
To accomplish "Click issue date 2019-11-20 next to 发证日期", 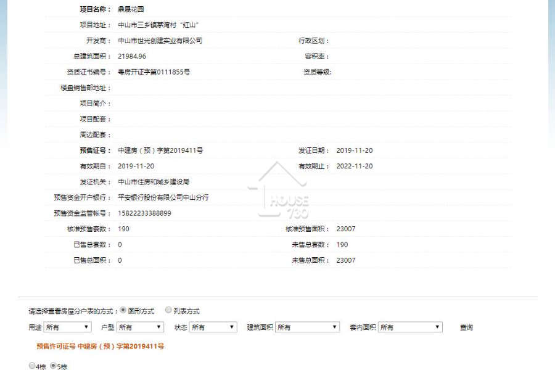I will click(x=355, y=150).
